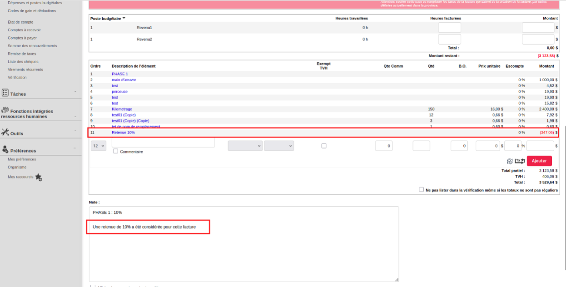Click the sort arrow beside Poste budgétaire
This screenshot has width=566, height=287.
pyautogui.click(x=124, y=18)
